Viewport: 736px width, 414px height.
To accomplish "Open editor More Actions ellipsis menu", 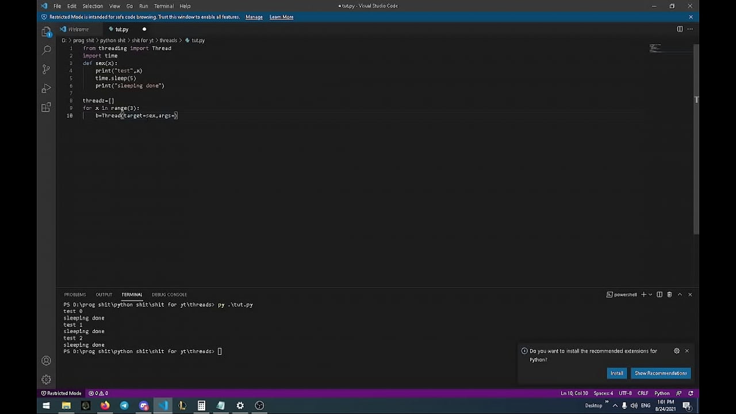I will (690, 29).
